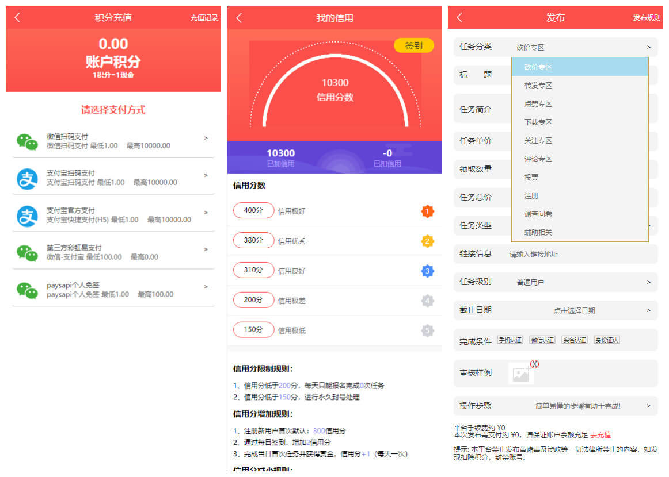The height and width of the screenshot is (477, 669).
Task: Toggle the 手机认证 completion condition
Action: 510,340
